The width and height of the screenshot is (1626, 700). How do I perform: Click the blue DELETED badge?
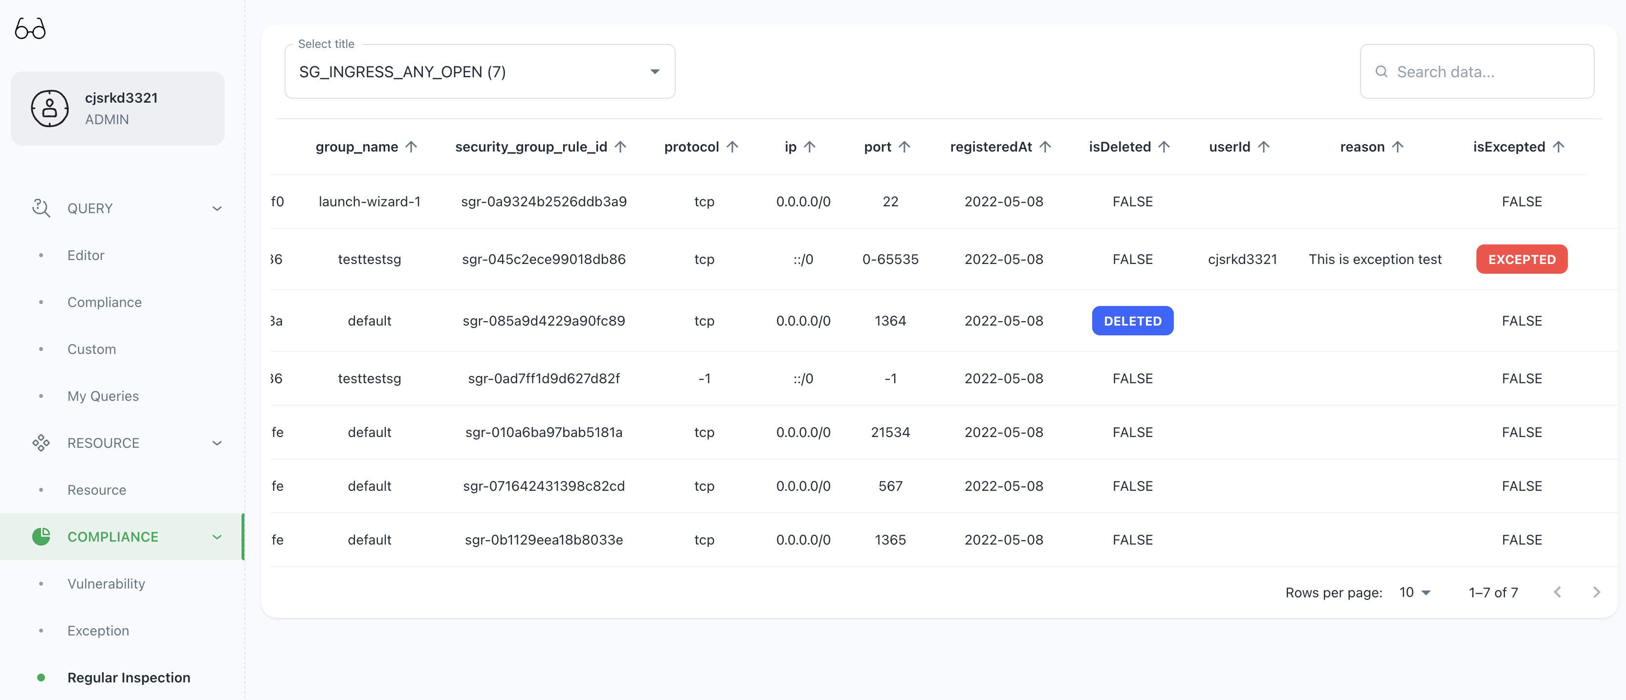click(x=1132, y=321)
